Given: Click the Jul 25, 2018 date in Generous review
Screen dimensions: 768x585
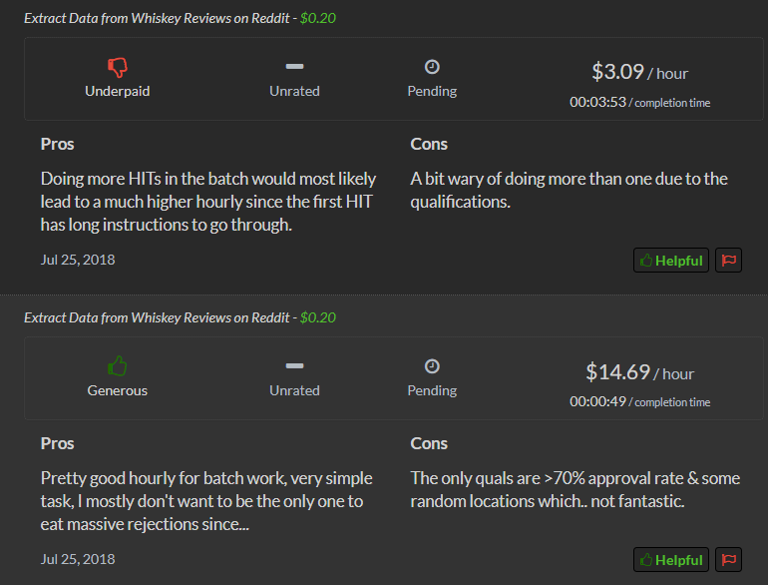Looking at the screenshot, I should coord(78,559).
